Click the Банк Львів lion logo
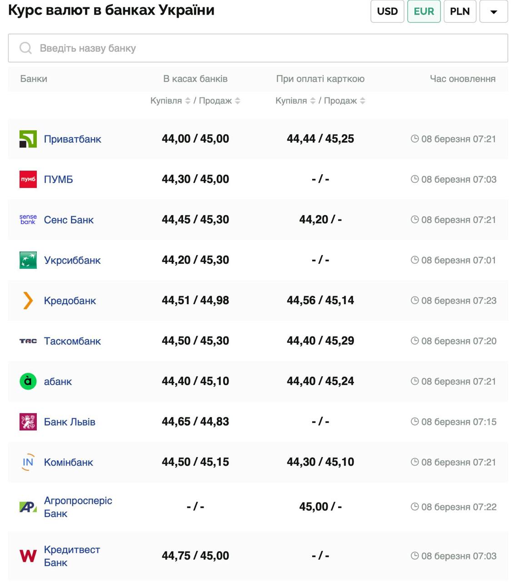518x582 pixels. (x=28, y=421)
